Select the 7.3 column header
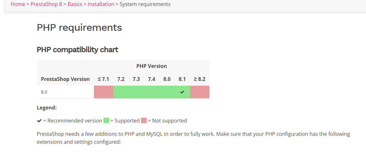The width and height of the screenshot is (366, 152). point(136,79)
